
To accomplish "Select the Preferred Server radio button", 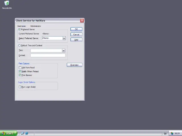I will [20, 29].
